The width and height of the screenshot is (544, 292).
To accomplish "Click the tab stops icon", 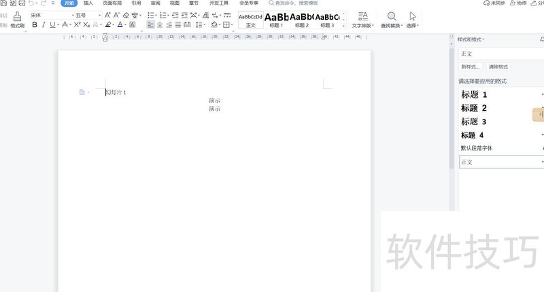I will 227,15.
